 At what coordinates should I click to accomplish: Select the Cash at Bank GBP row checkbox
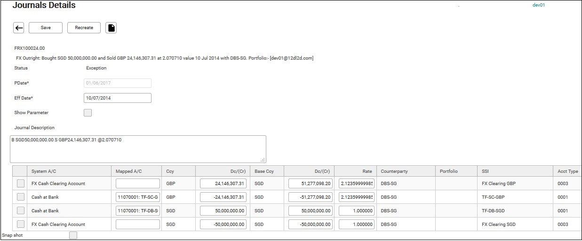click(20, 197)
